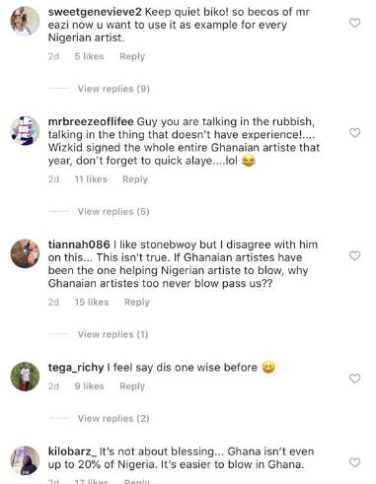This screenshot has width=376, height=484.
Task: Open sweetgenevieve2's profile picture
Action: point(25,21)
